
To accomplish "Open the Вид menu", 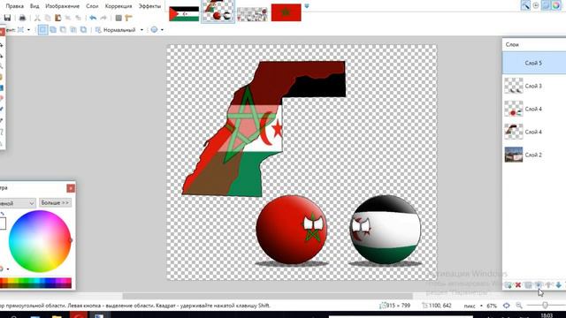I will (x=34, y=6).
